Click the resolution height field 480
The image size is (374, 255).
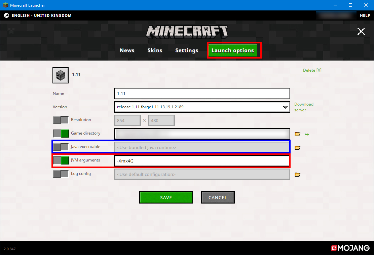[x=161, y=120]
